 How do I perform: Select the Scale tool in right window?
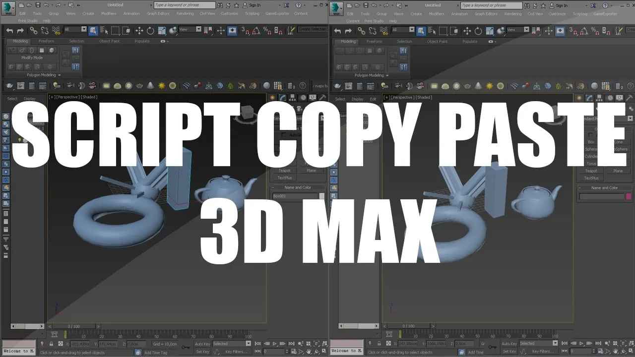click(490, 31)
